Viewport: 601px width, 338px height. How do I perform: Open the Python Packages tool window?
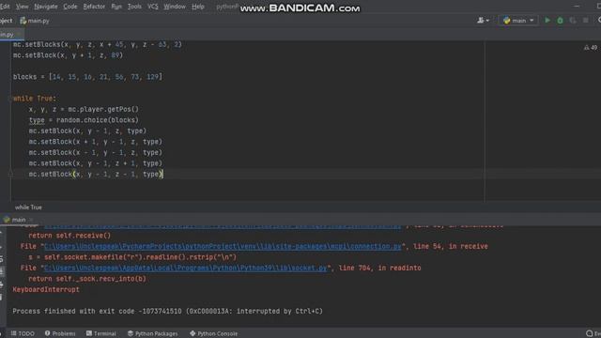[152, 333]
